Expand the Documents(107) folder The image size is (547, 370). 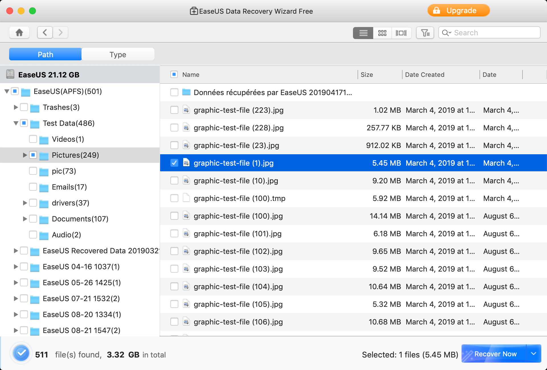coord(25,219)
